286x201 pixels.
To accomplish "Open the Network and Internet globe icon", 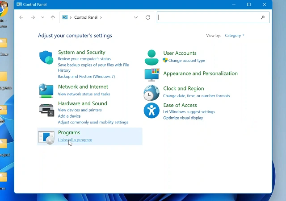I will (x=46, y=90).
